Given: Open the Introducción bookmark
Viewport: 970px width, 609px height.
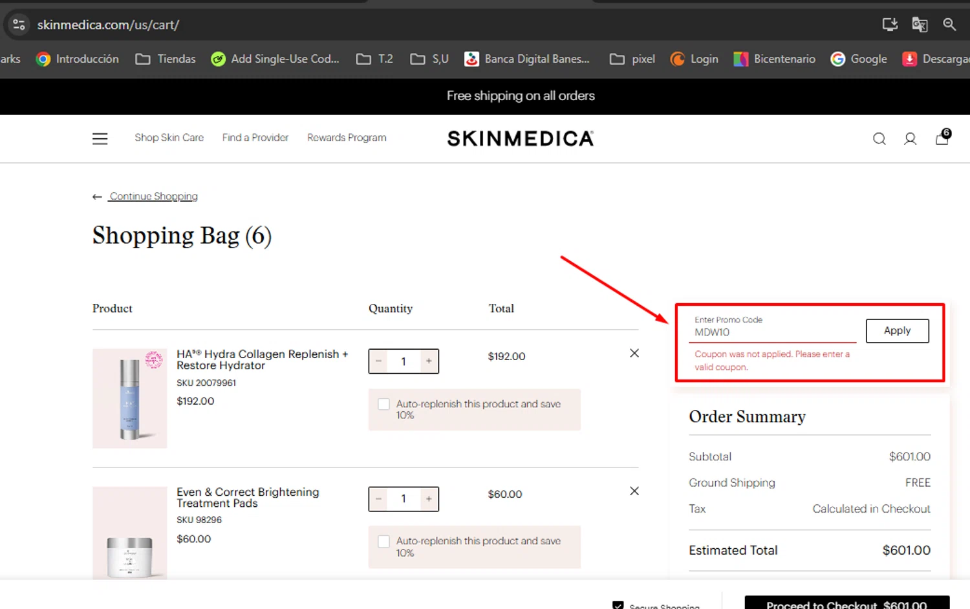Looking at the screenshot, I should pyautogui.click(x=78, y=59).
